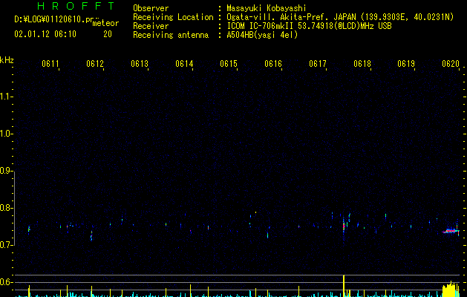Click the 0612 time marker
467x297 pixels.
point(95,64)
